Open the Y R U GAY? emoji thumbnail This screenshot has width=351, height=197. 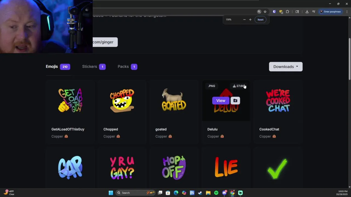(122, 167)
